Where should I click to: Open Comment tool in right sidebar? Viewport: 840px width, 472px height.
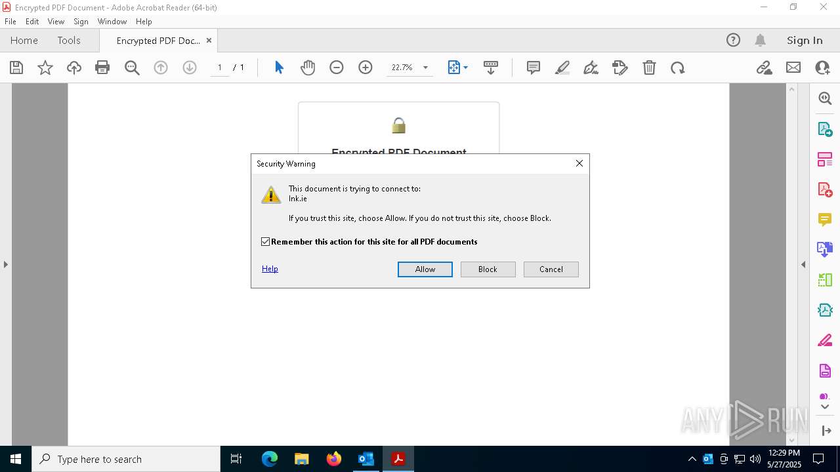(825, 220)
